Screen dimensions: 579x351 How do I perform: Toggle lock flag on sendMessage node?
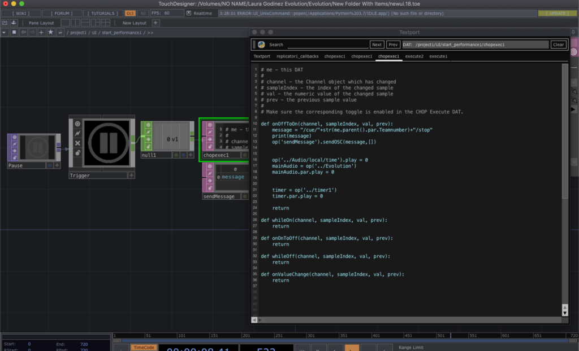pyautogui.click(x=210, y=188)
